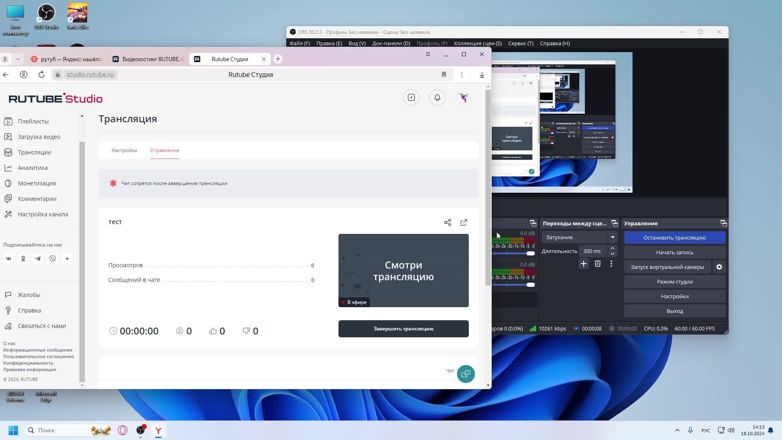This screenshot has width=782, height=440.
Task: Open stream in new window icon
Action: pyautogui.click(x=464, y=222)
